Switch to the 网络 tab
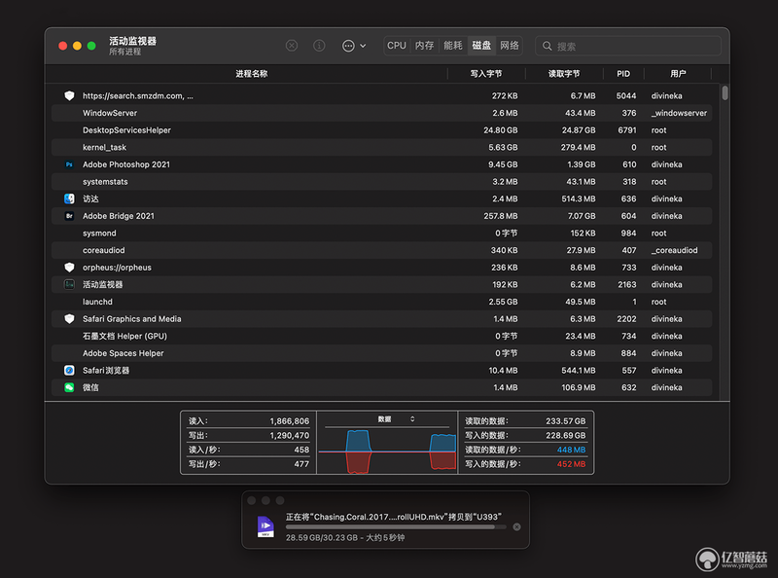Image resolution: width=778 pixels, height=578 pixels. point(509,46)
